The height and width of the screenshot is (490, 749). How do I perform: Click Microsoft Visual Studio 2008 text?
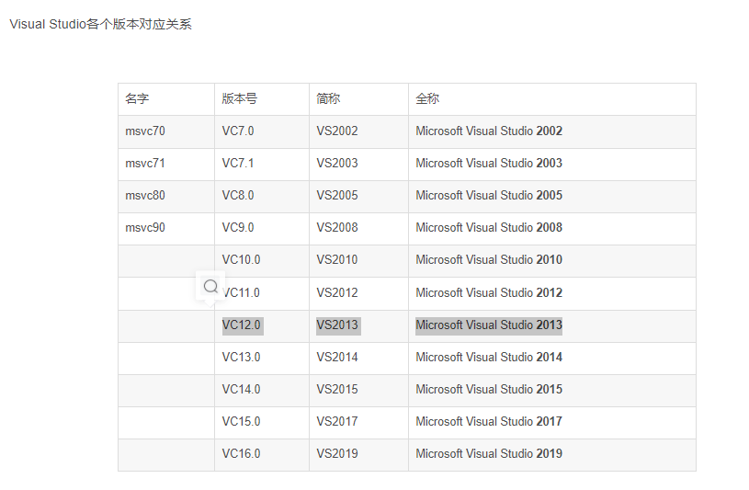[x=489, y=228]
